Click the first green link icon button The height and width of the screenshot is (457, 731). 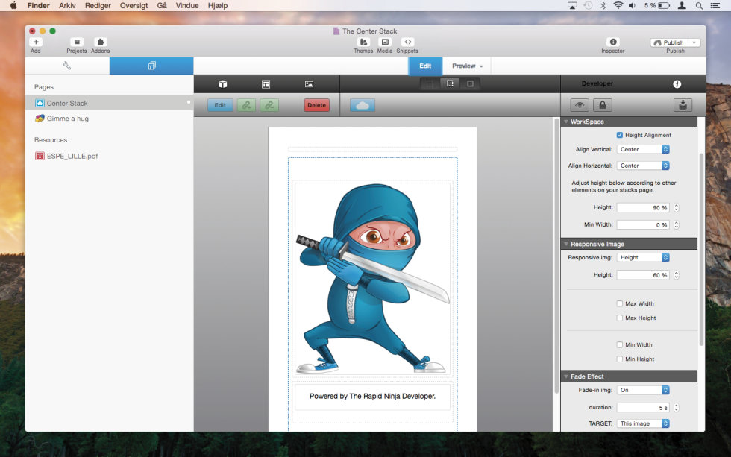coord(246,105)
